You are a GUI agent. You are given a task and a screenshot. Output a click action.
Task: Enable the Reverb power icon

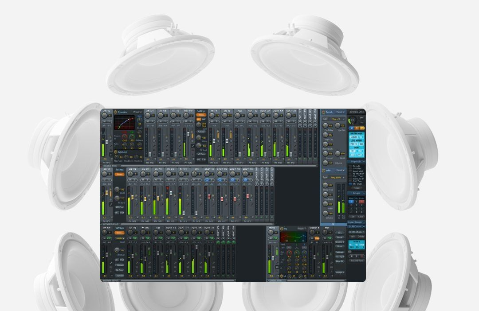(x=323, y=112)
